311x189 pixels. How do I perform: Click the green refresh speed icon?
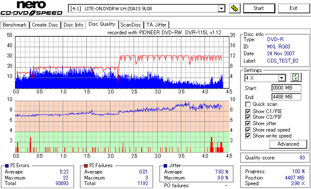[296, 77]
